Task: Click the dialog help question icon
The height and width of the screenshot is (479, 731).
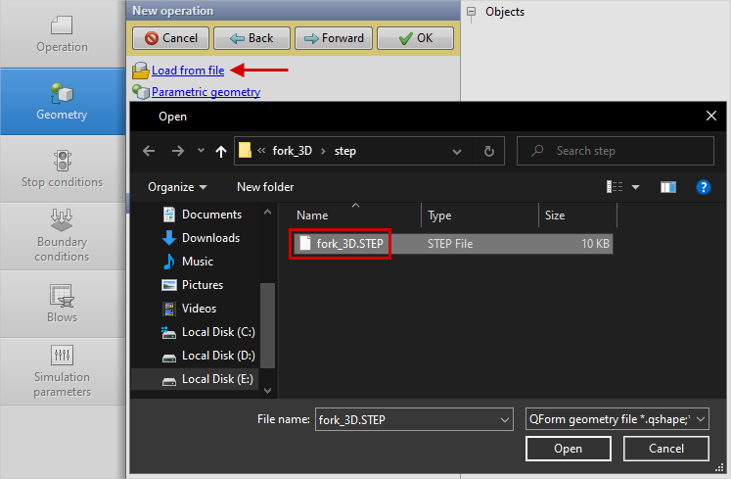Action: (702, 186)
